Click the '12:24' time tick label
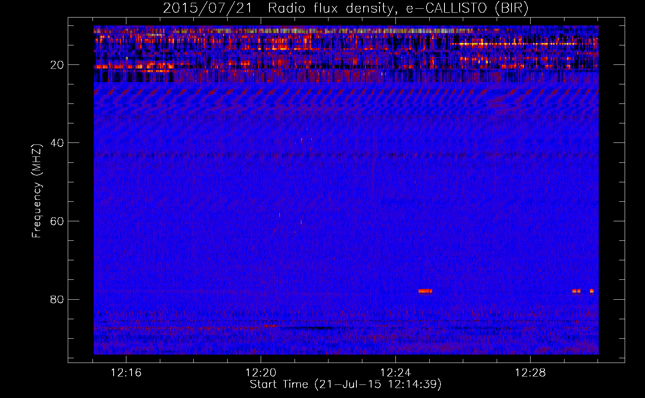 click(x=396, y=373)
